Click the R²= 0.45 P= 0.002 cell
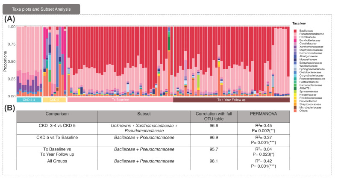Screen dimensions: 338x180 coord(263,128)
